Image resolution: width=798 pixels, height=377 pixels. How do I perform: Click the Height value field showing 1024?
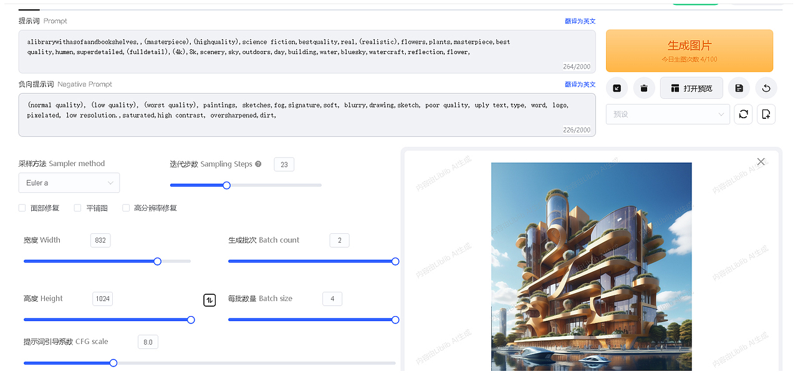click(102, 299)
